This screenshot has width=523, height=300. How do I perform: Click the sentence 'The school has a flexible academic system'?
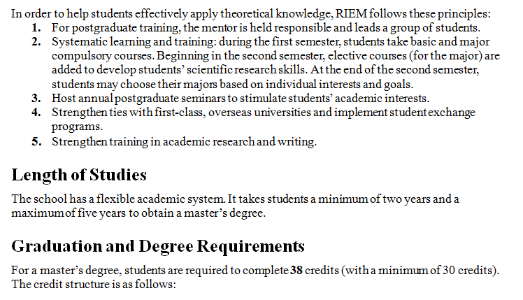coord(118,199)
